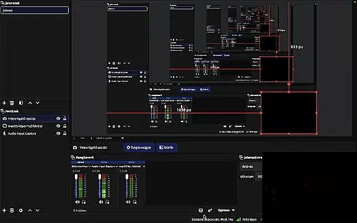Click the Eldobott képkockák status text
The image size is (357, 223).
[x=213, y=219]
